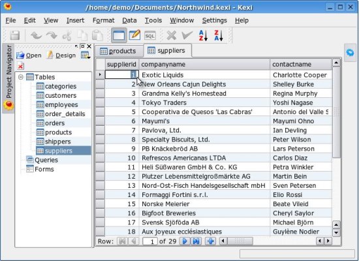This screenshot has height=261, width=359.
Task: Select the categories table
Action: click(61, 86)
